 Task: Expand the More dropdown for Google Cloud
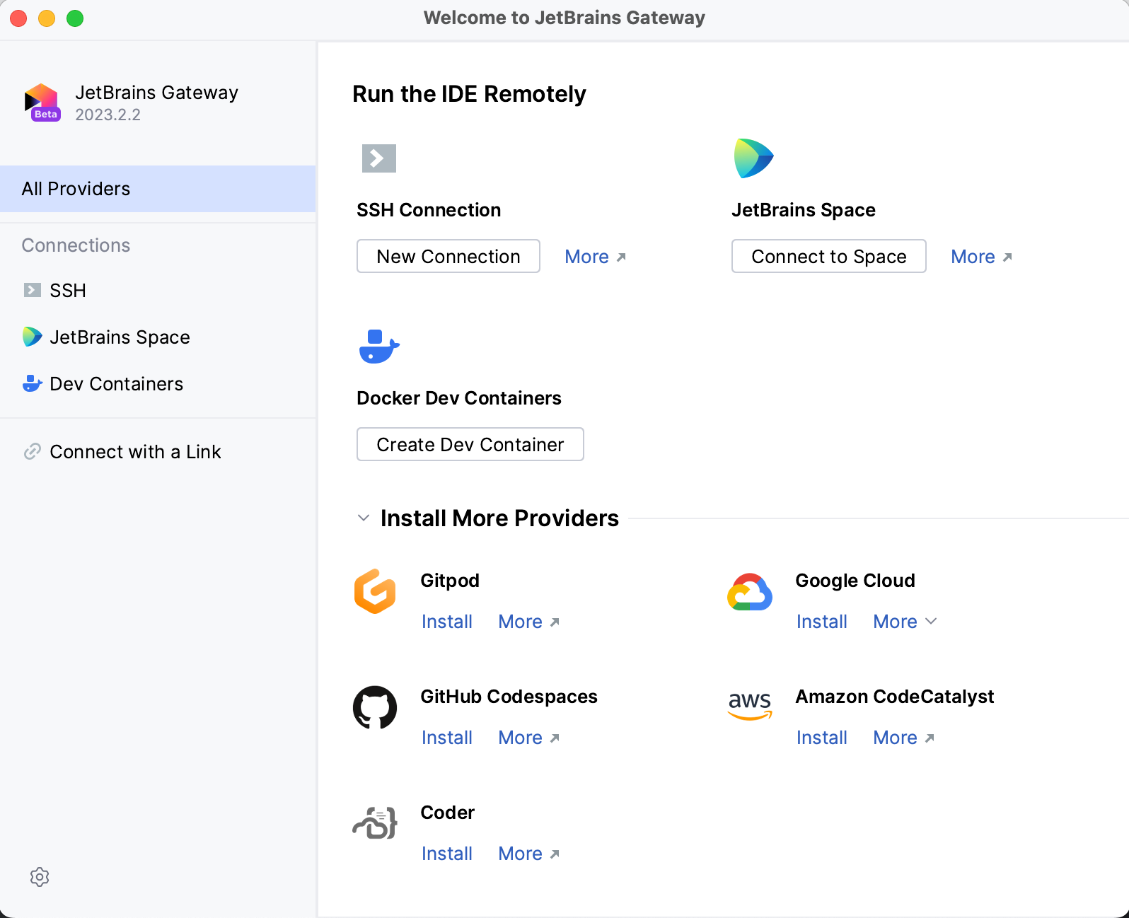click(905, 622)
